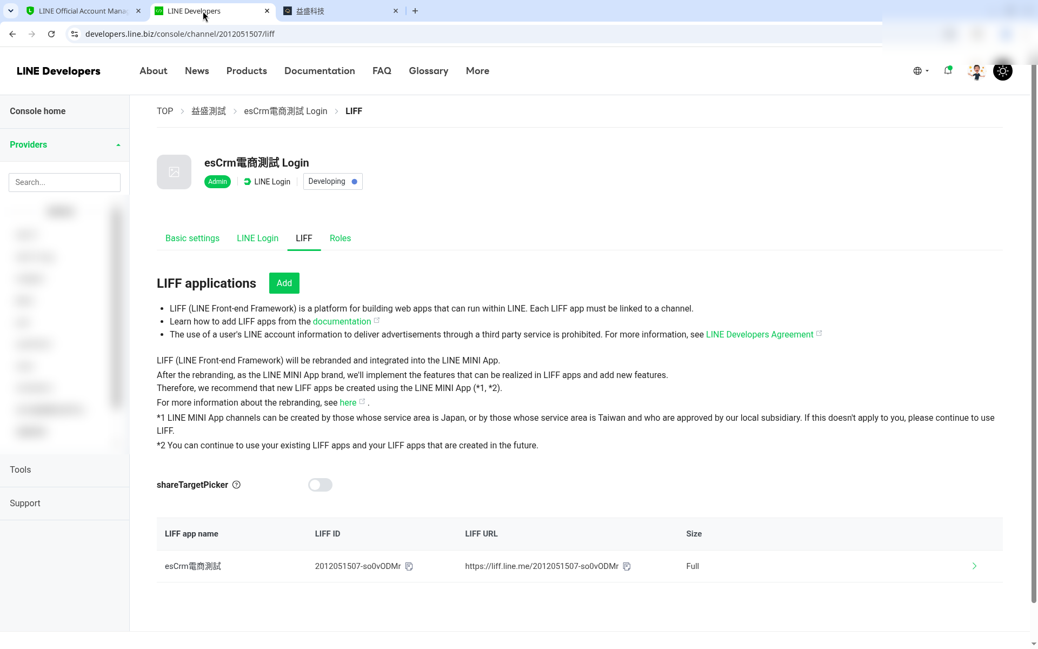Open Tools in the sidebar
This screenshot has height=649, width=1038.
[65, 470]
